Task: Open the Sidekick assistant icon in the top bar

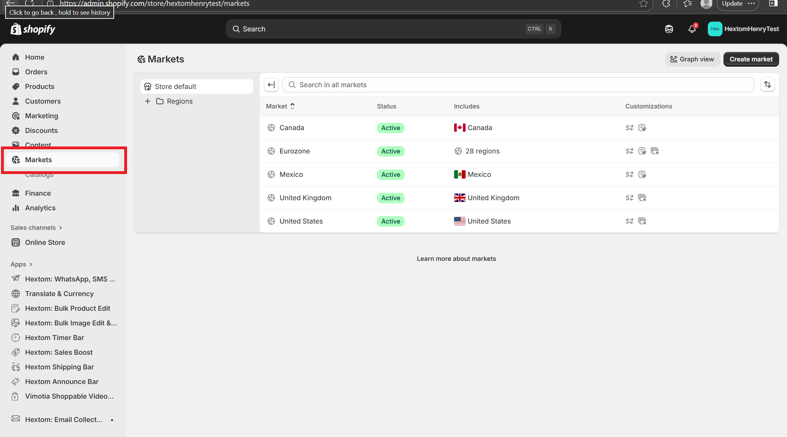Action: pos(669,29)
